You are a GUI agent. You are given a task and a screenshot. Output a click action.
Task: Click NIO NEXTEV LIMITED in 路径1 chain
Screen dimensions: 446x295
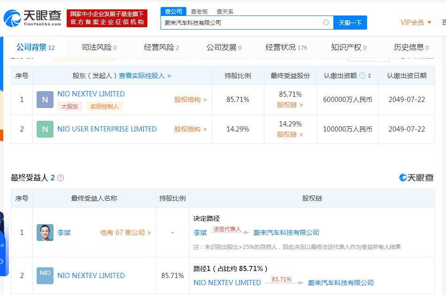tap(227, 283)
